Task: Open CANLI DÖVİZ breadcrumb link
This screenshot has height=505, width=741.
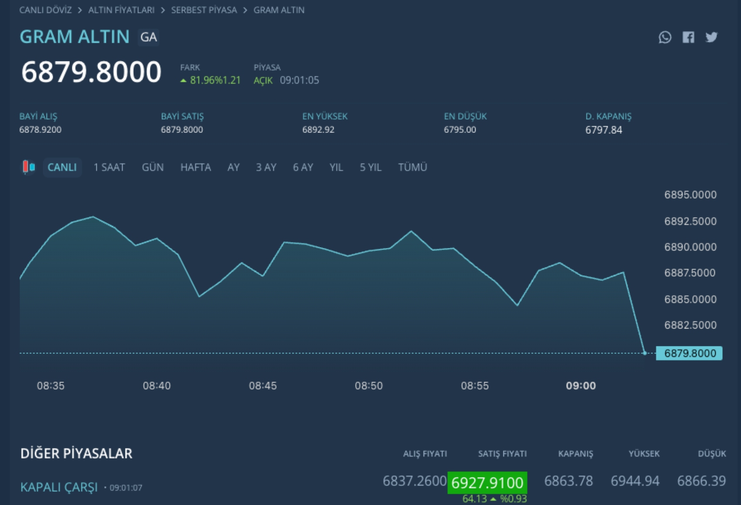Action: pyautogui.click(x=45, y=10)
